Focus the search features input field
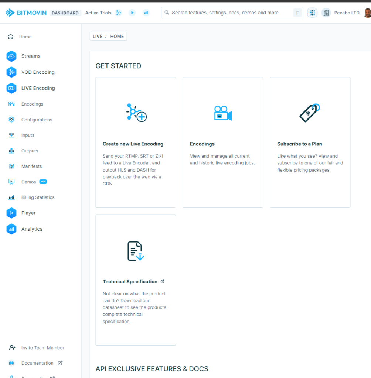 pos(232,13)
